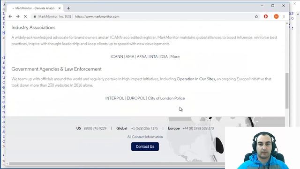This screenshot has width=300, height=169.
Task: Open the Chrome three-dot menu
Action: pyautogui.click(x=284, y=16)
